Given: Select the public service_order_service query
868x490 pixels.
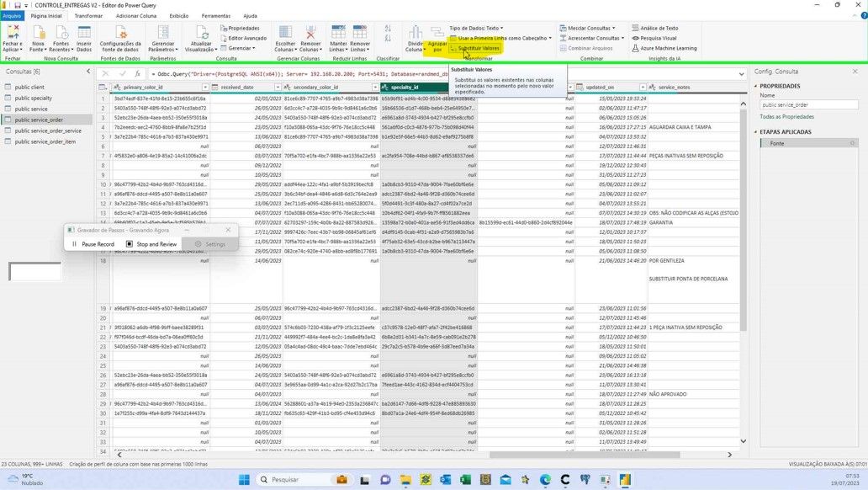Looking at the screenshot, I should [48, 130].
